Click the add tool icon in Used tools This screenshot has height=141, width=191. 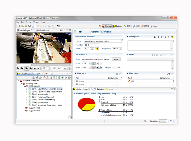click(x=168, y=74)
